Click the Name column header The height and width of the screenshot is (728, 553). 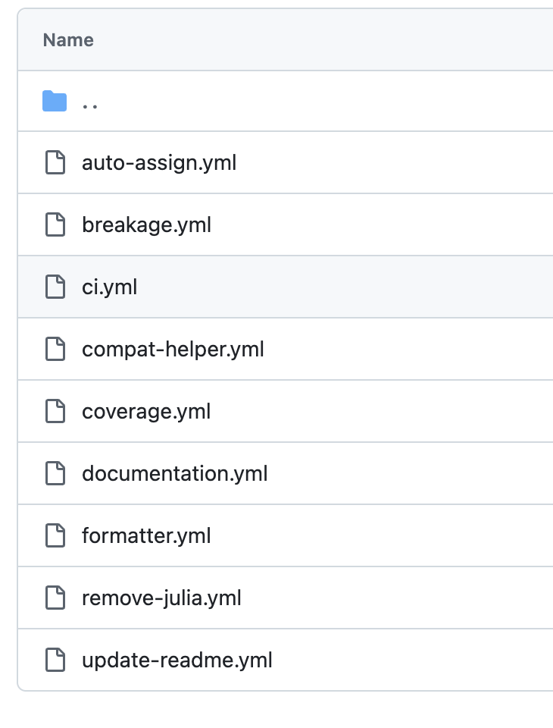(x=67, y=39)
